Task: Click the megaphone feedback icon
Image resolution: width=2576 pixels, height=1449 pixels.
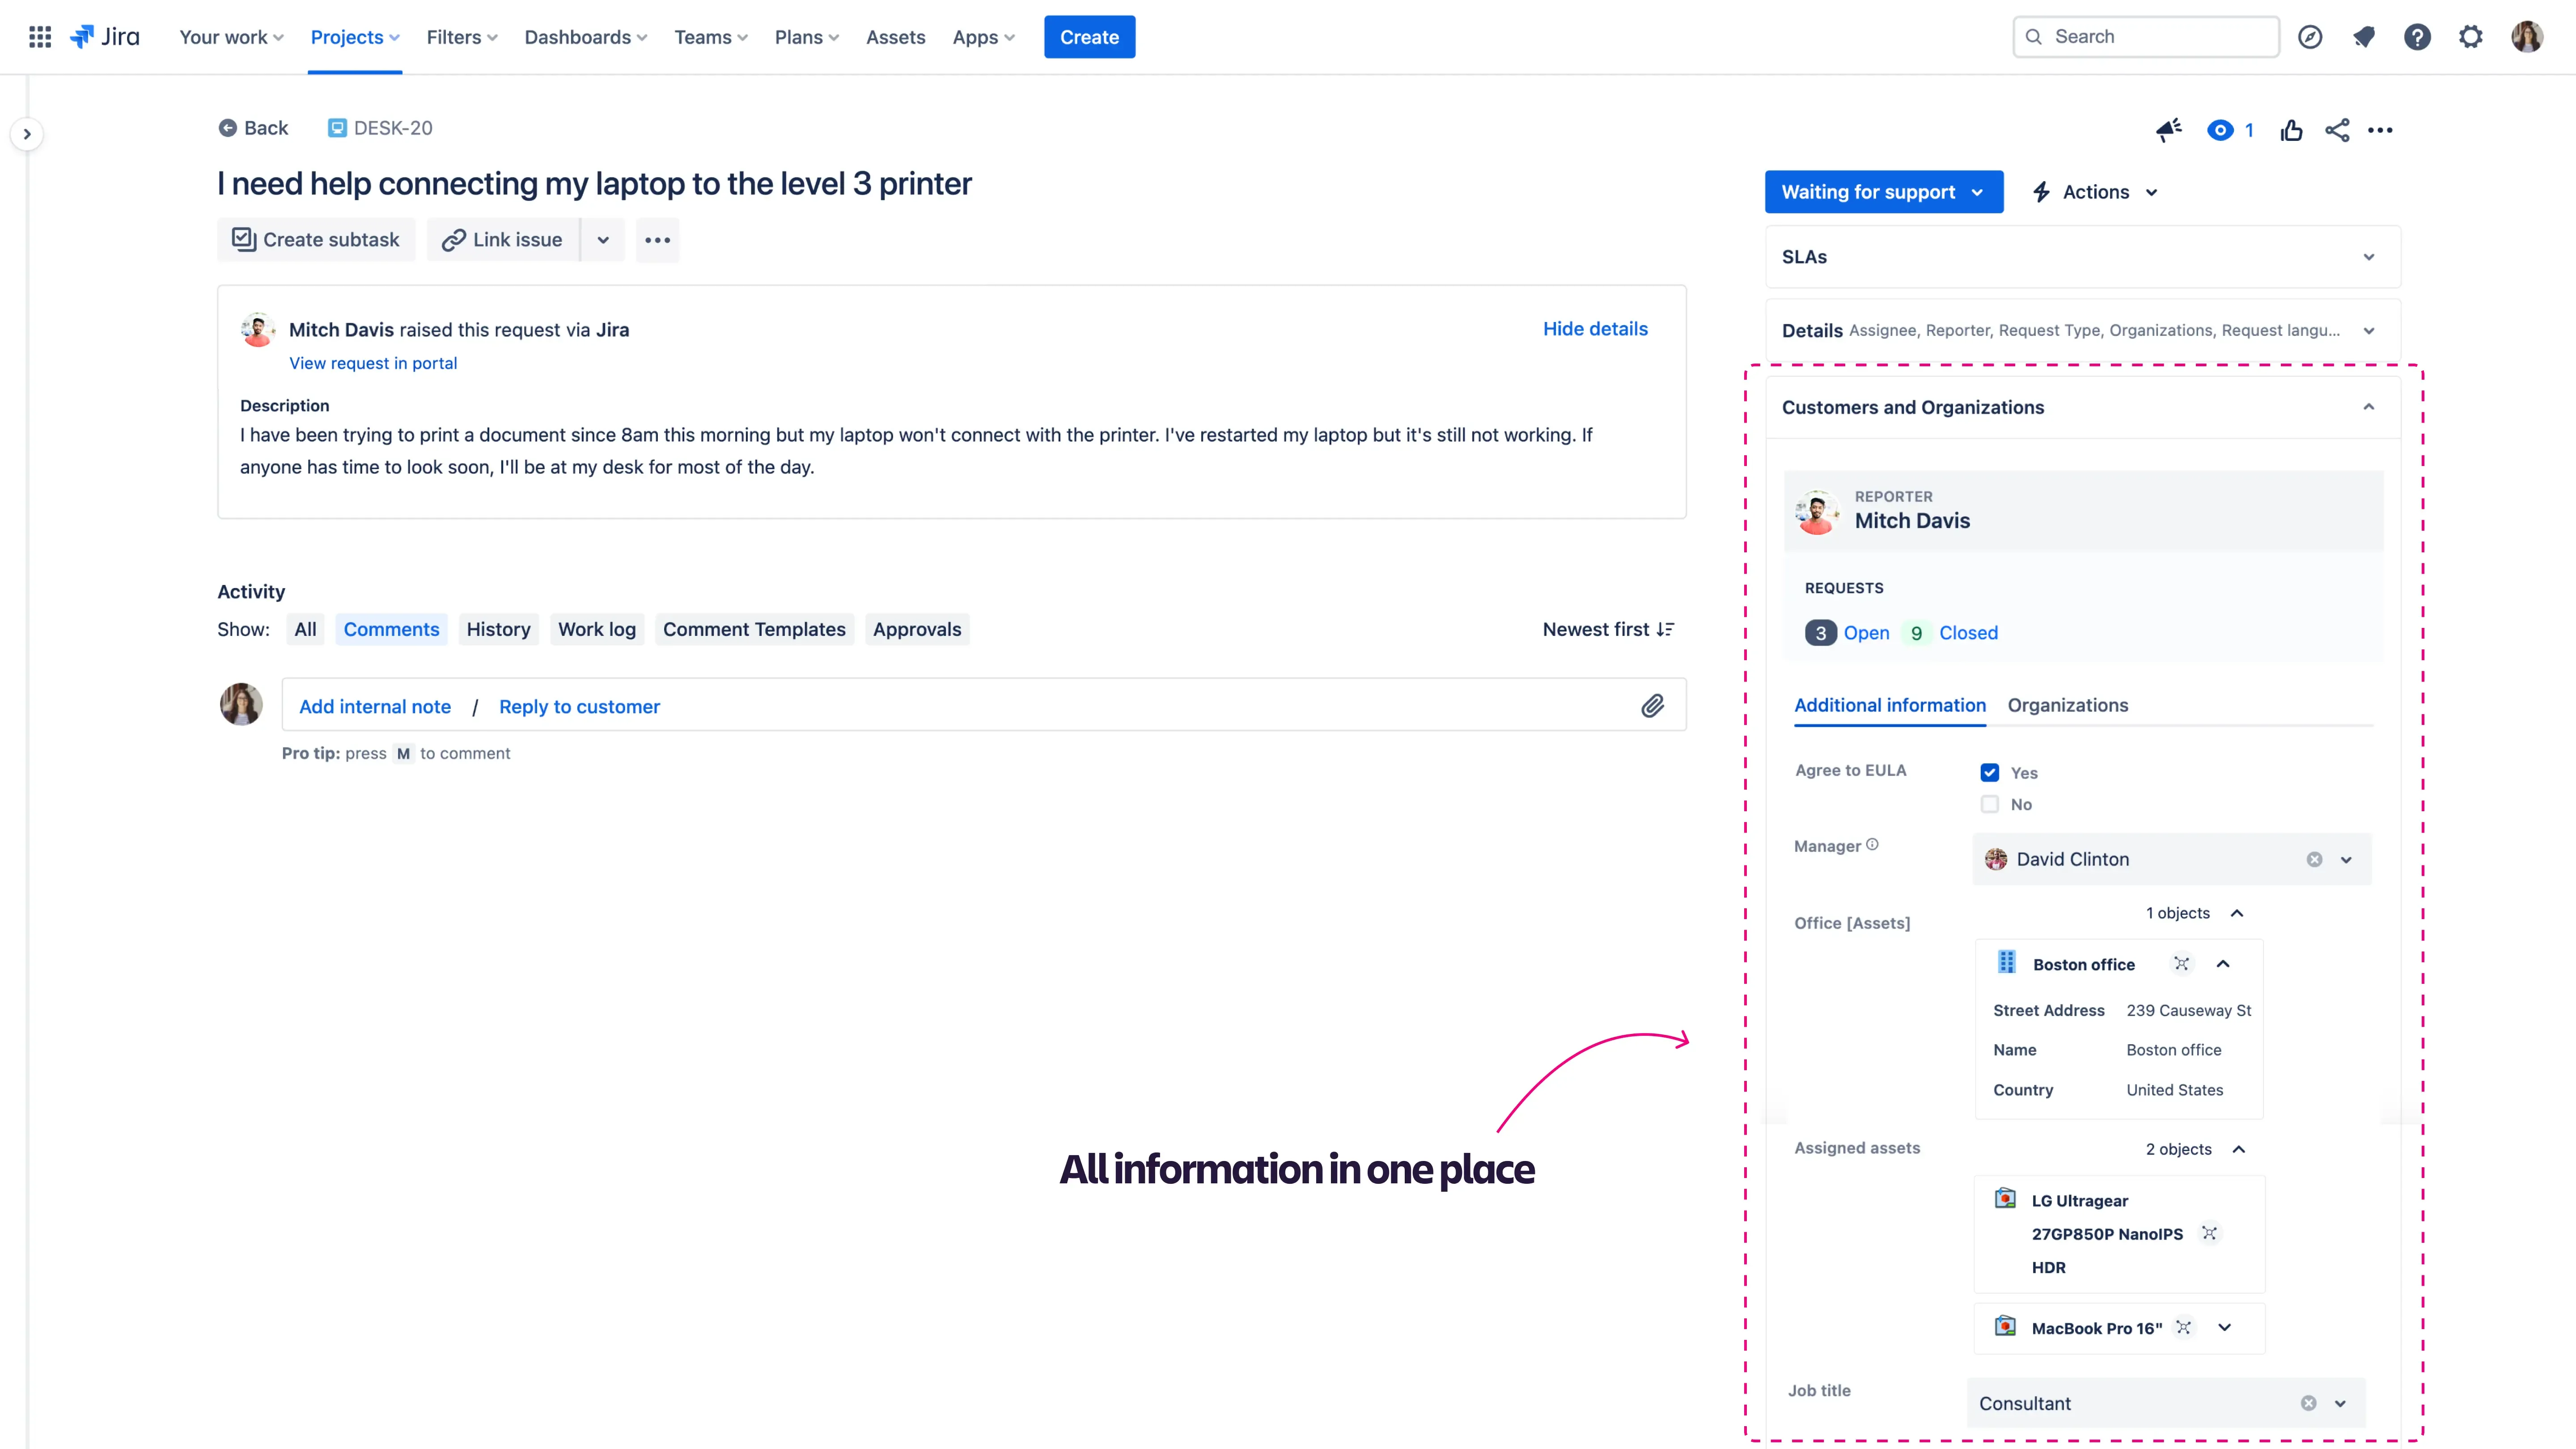Action: (2168, 130)
